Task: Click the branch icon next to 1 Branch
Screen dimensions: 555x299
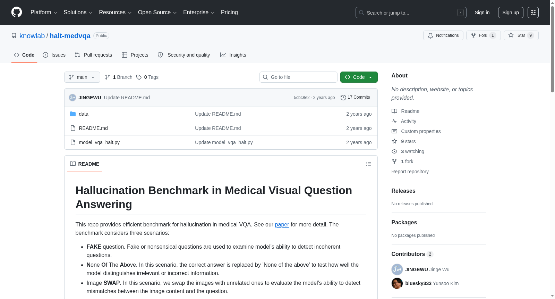Action: 108,77
